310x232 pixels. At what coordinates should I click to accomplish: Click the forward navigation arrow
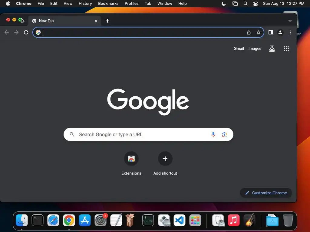click(16, 32)
